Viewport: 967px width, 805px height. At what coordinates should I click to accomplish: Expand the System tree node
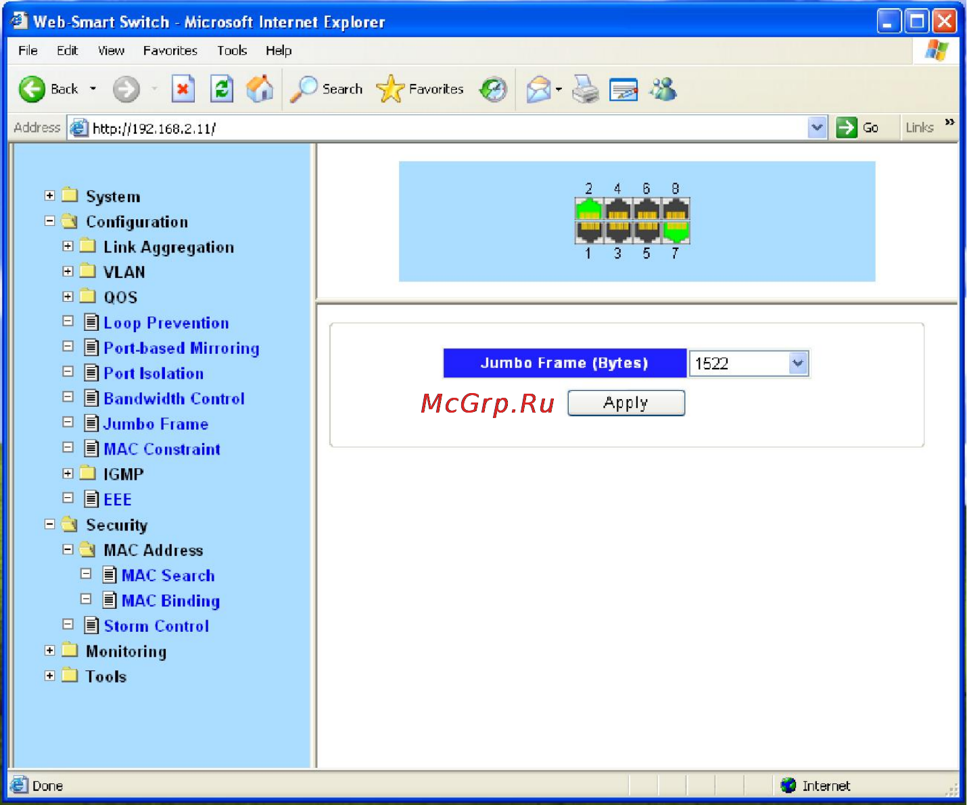(49, 195)
